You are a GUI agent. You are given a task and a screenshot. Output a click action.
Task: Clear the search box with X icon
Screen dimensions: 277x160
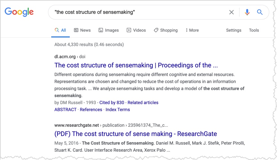click(x=231, y=12)
